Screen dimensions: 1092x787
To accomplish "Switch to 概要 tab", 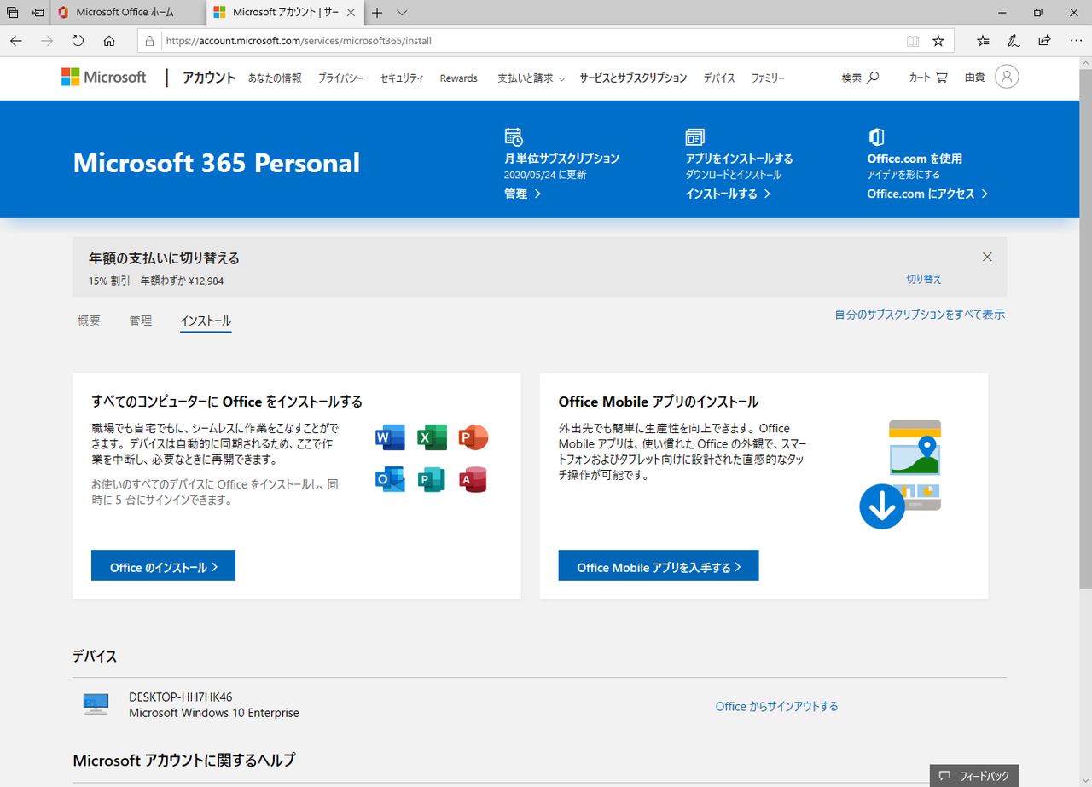I will [x=89, y=321].
